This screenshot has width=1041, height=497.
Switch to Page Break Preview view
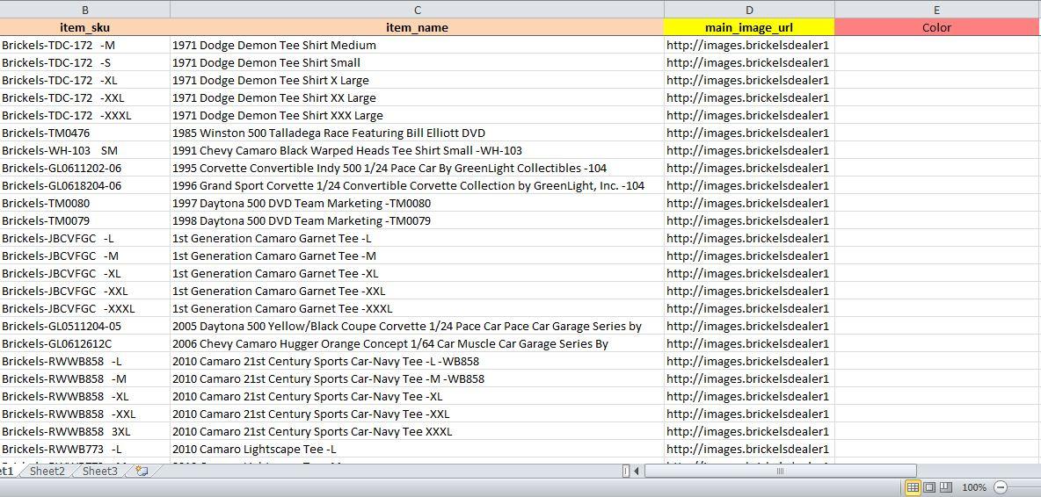[x=945, y=487]
